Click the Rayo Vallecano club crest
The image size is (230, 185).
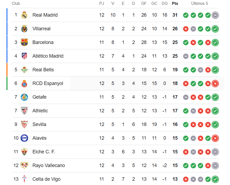coord(24,165)
